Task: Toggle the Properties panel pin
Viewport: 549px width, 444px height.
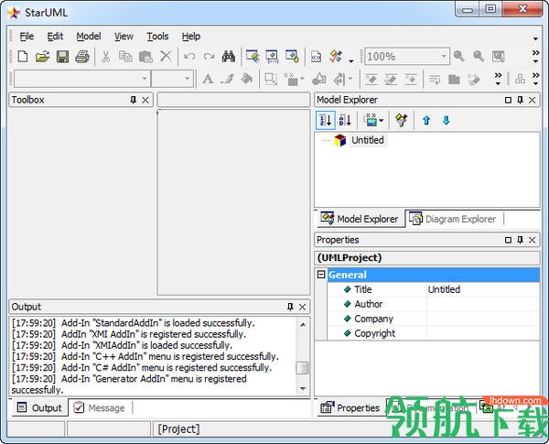Action: click(x=520, y=240)
